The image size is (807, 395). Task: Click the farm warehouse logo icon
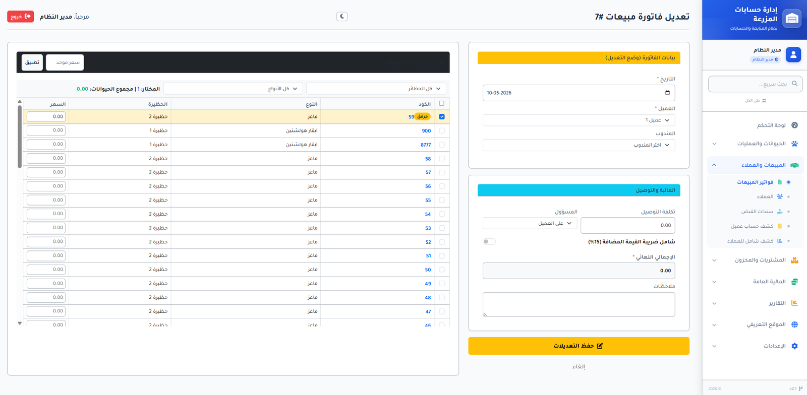point(792,19)
